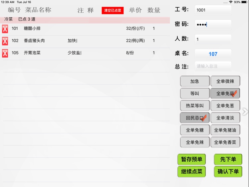249x187 pixels.
Task: Remove 香卤猪头肉 via its red X icon
Action: pos(5,41)
